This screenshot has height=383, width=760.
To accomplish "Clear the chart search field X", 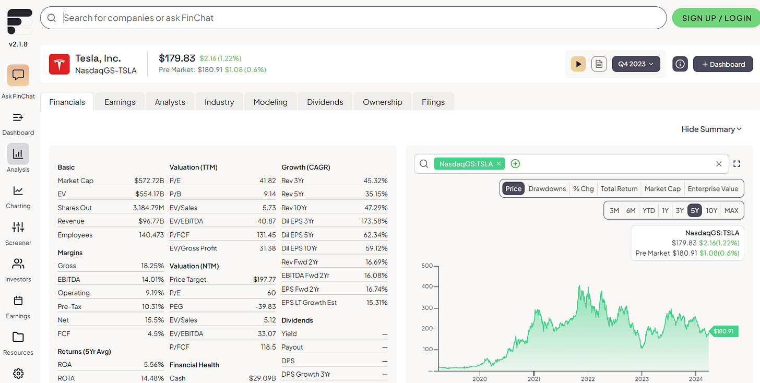I will pos(719,164).
